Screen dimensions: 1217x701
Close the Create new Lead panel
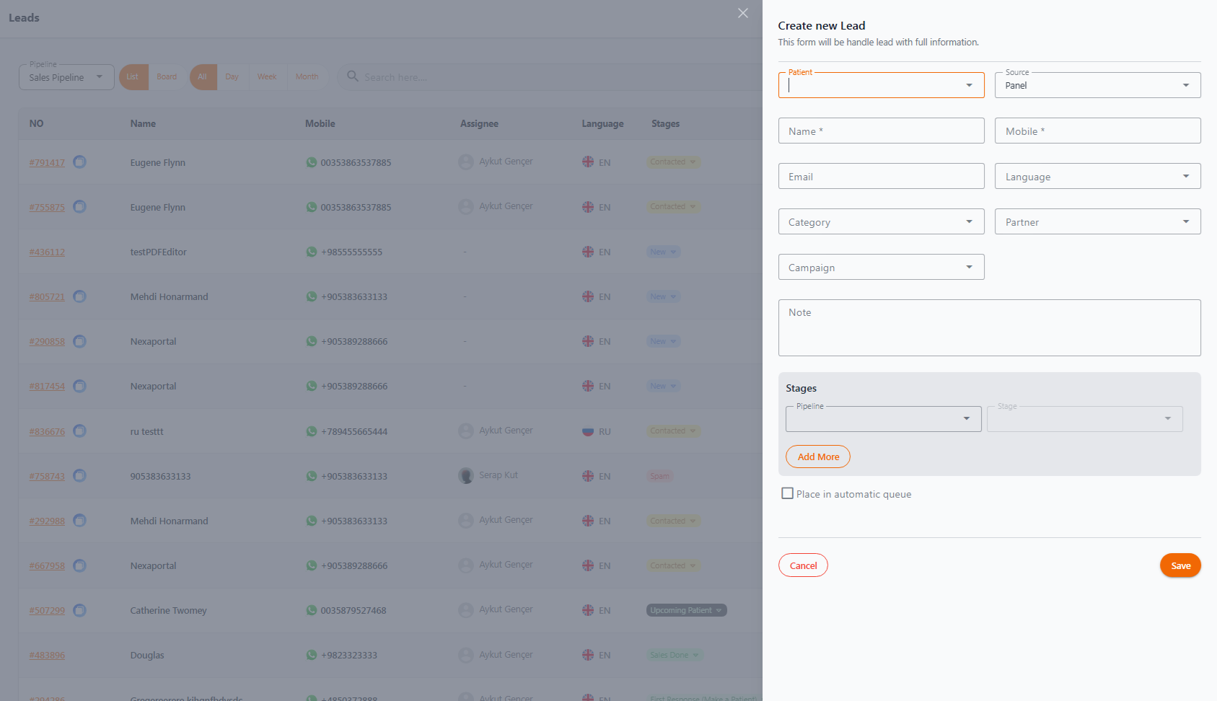tap(743, 13)
